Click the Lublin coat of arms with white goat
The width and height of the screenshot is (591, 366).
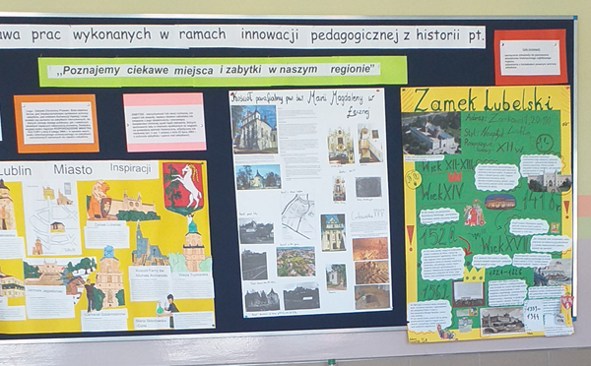point(183,188)
